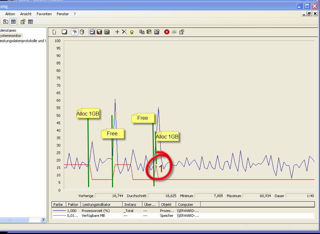This screenshot has width=320, height=234.
Task: Click the Clear Display toolbar icon
Action: coord(64,32)
